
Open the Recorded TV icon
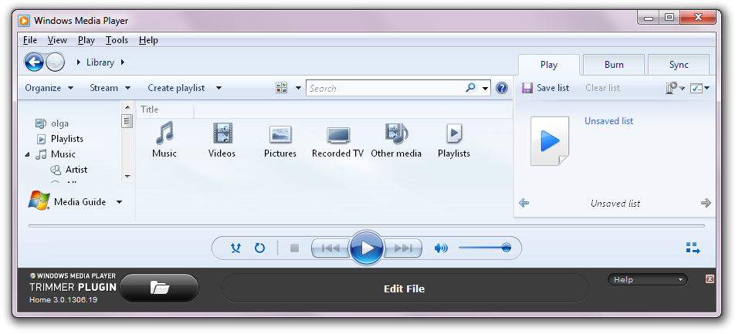tap(338, 135)
